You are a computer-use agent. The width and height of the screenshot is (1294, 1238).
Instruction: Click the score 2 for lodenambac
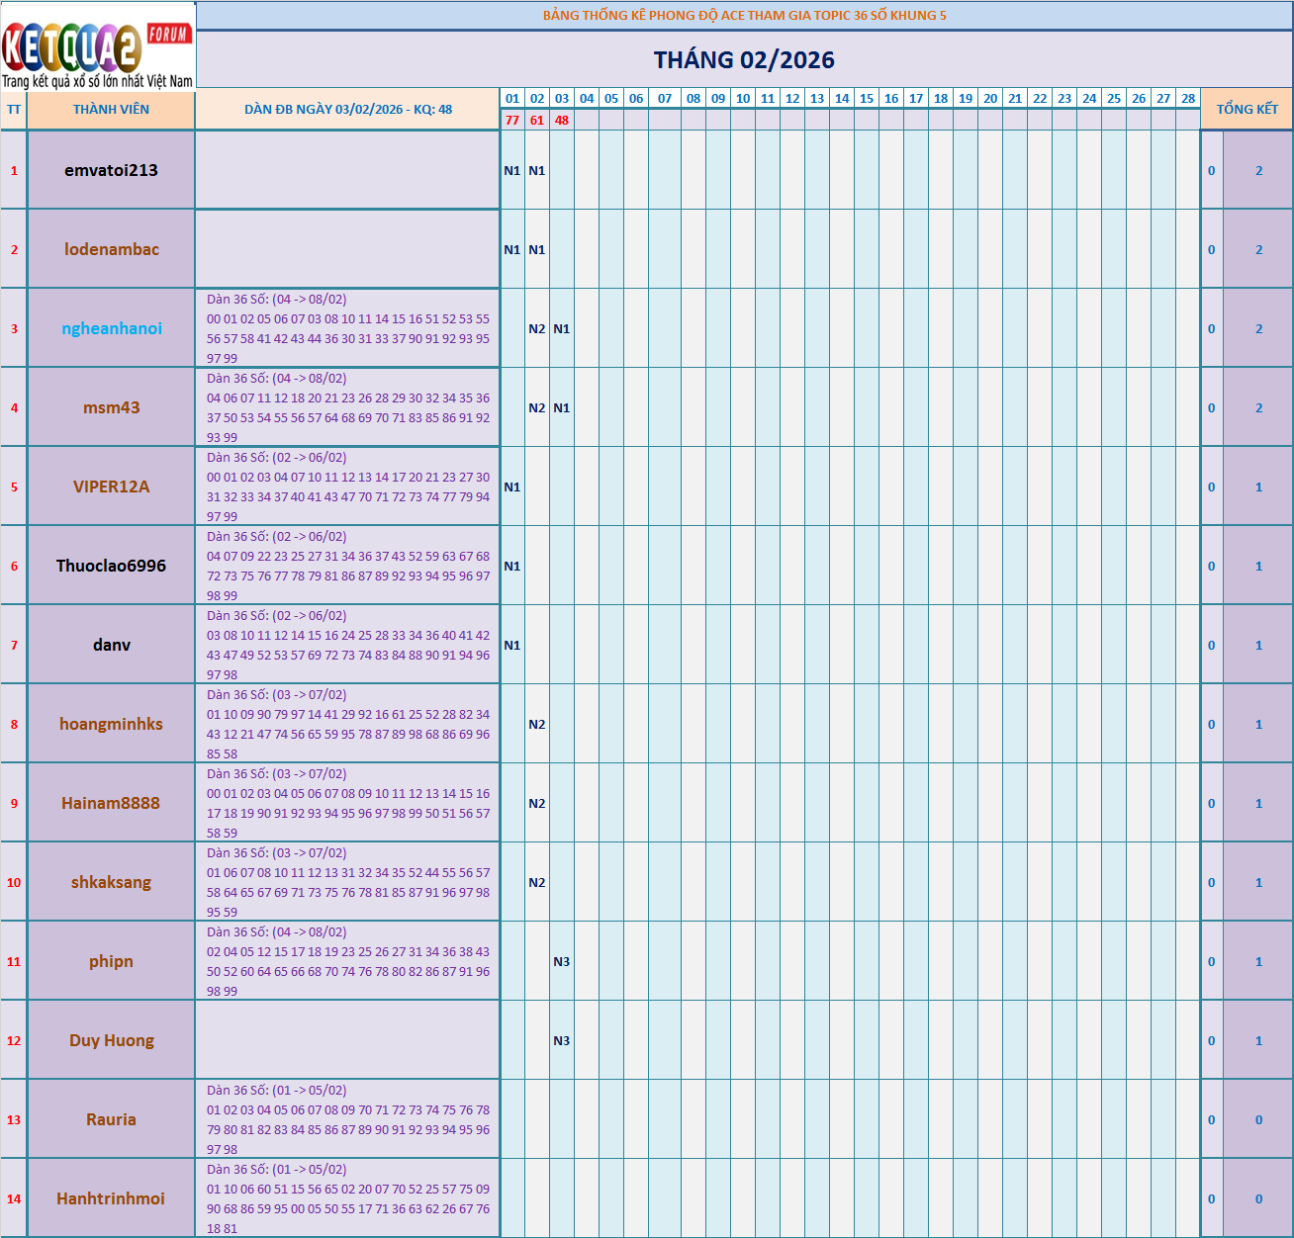[1258, 249]
